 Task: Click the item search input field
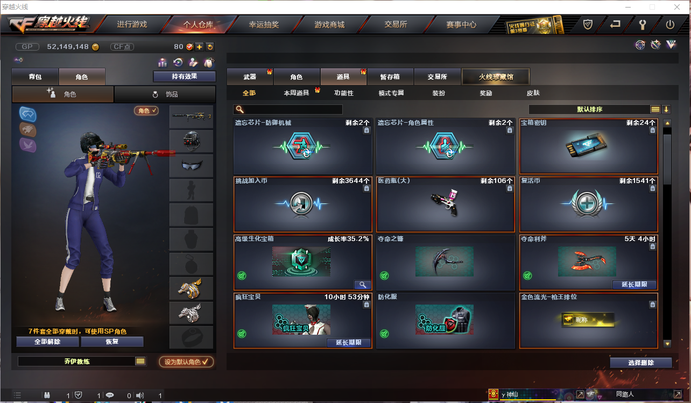click(288, 109)
